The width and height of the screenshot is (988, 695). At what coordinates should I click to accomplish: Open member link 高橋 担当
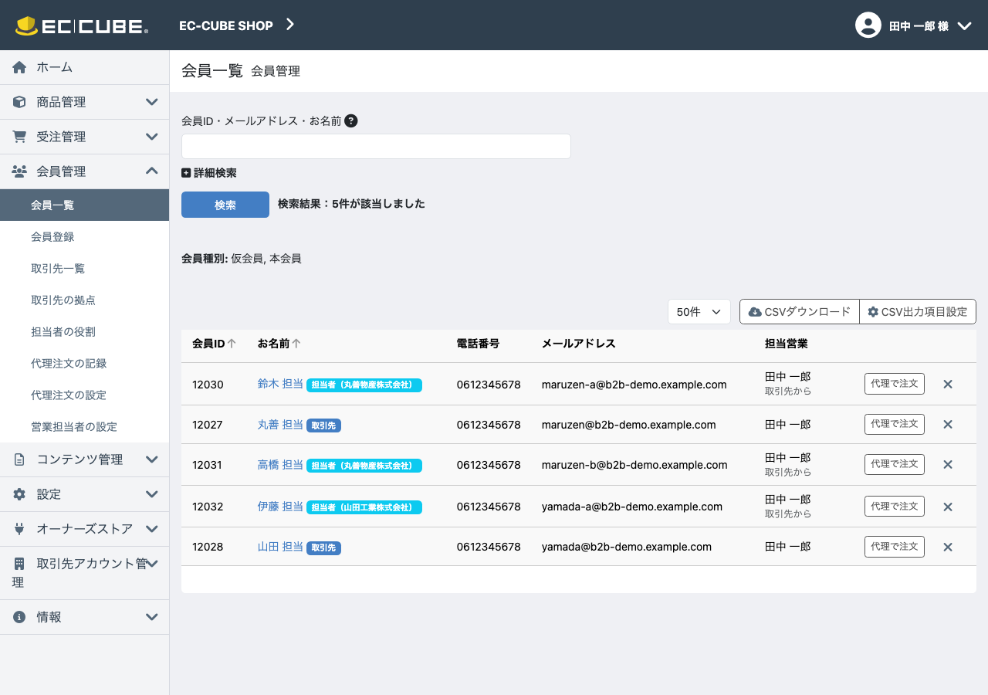tap(280, 465)
